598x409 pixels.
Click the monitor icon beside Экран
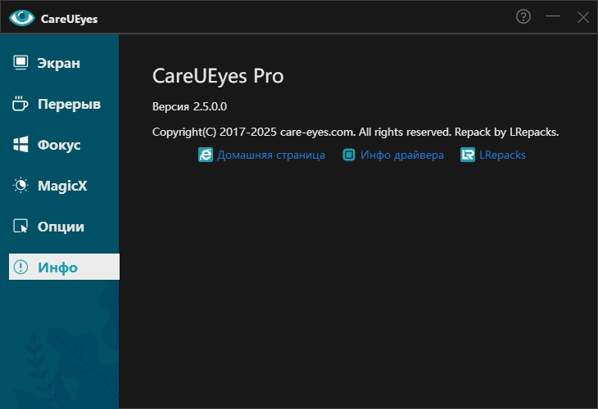pos(21,63)
